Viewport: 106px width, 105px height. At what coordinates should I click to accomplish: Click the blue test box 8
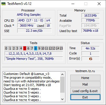[36, 48]
